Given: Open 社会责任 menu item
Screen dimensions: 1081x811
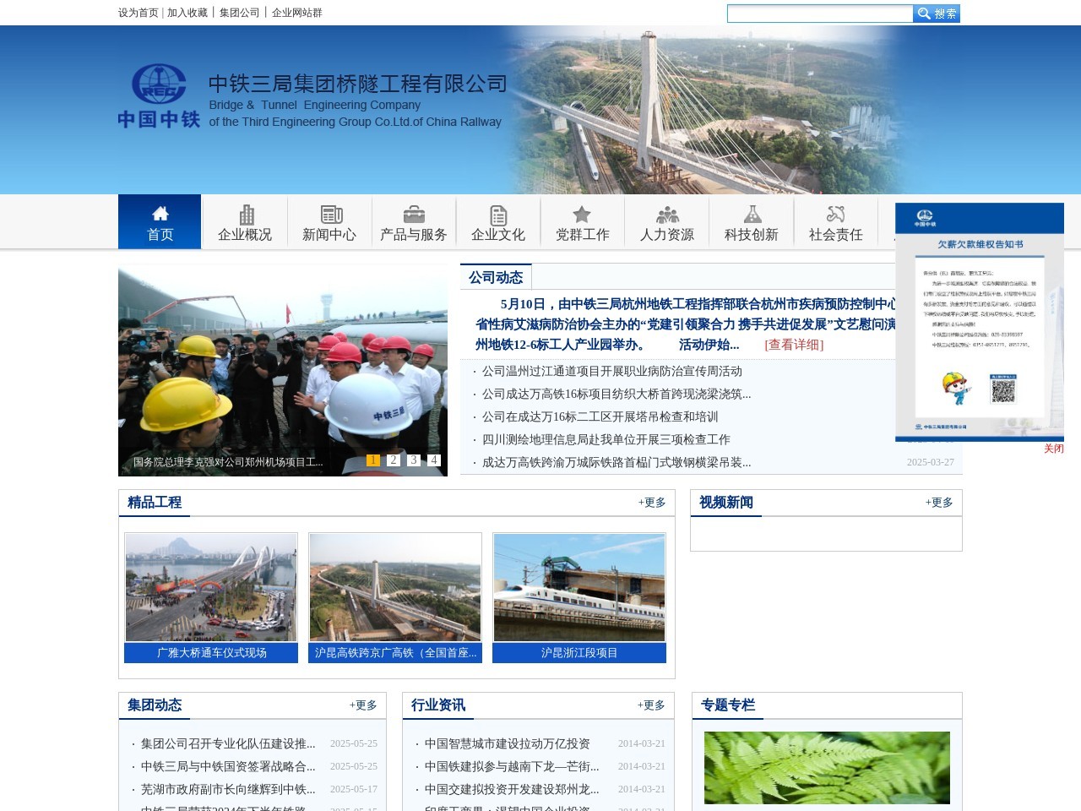Looking at the screenshot, I should 836,235.
